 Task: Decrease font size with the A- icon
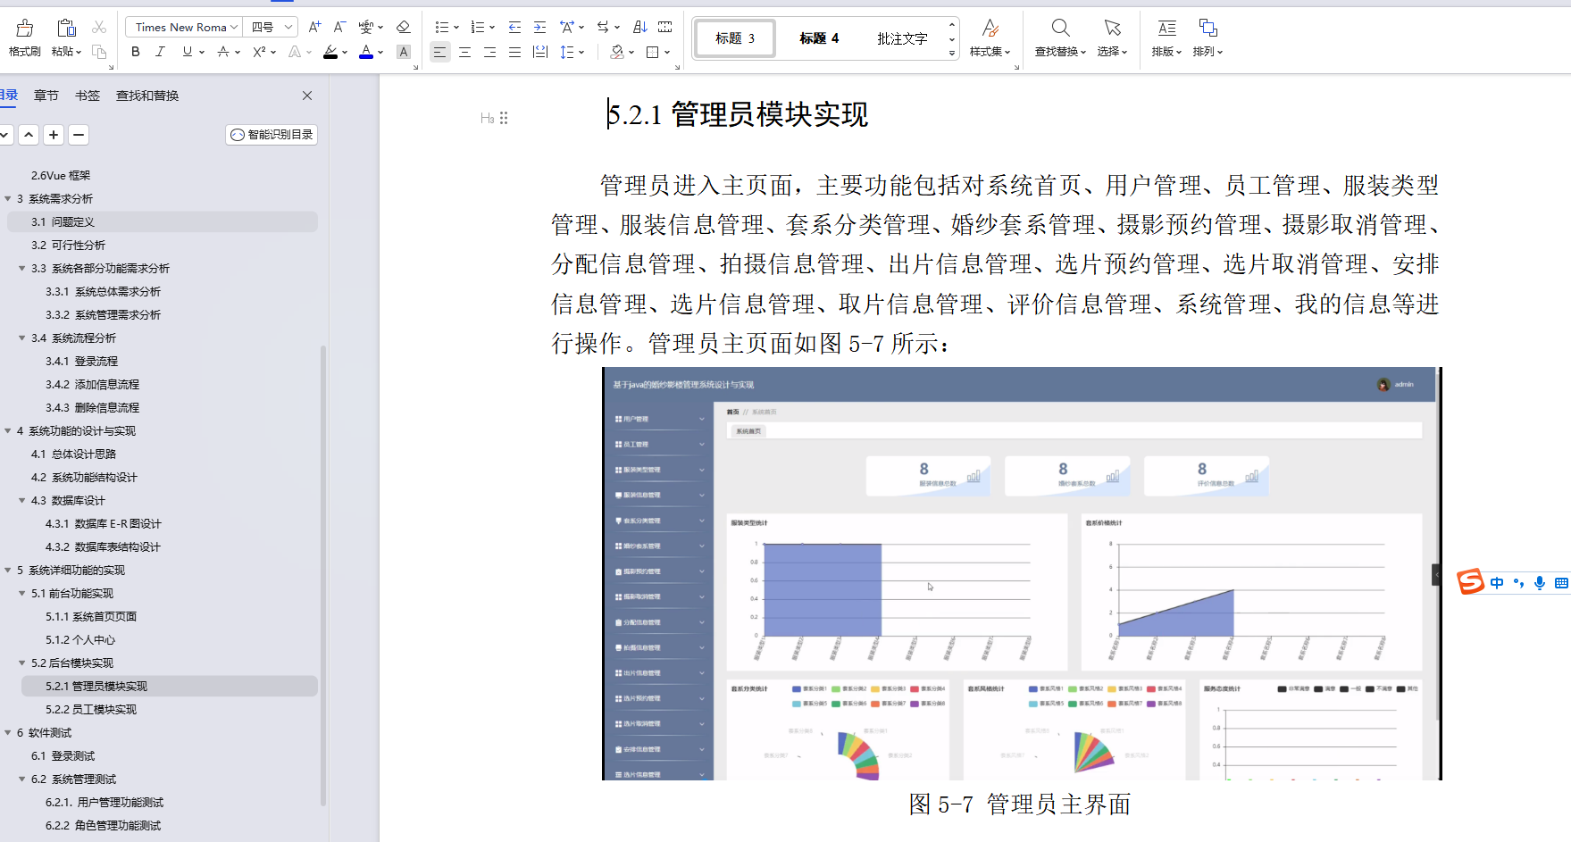pos(339,28)
